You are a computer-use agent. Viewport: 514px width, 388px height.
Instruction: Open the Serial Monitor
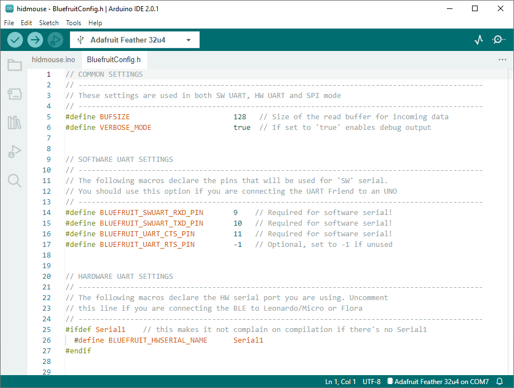pyautogui.click(x=498, y=40)
